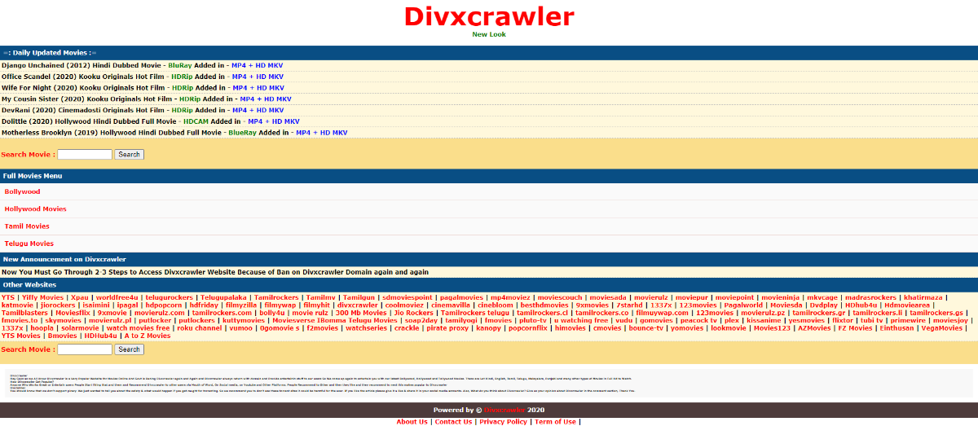Click the ban announcement about Divxcrawler domain
The height and width of the screenshot is (426, 978).
[215, 272]
